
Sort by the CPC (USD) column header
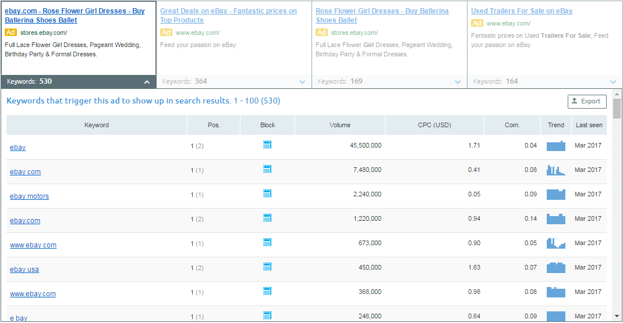[435, 125]
